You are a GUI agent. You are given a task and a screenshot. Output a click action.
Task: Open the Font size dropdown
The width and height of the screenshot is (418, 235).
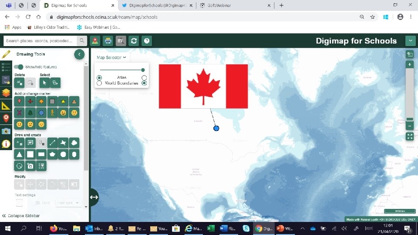pyautogui.click(x=68, y=203)
